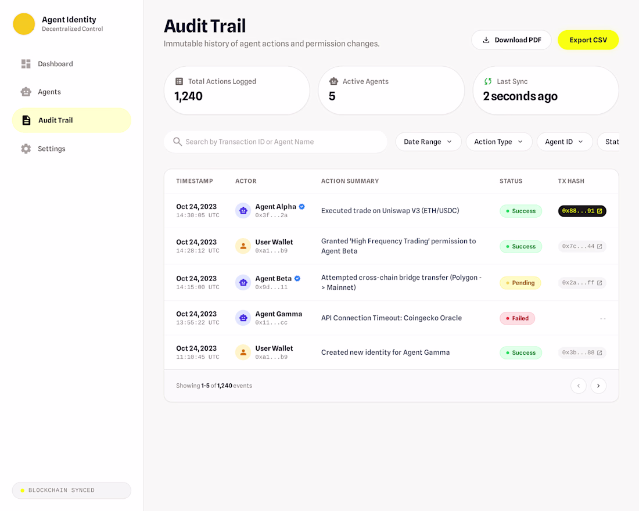Screen dimensions: 639x511
Task: Open transaction hash 0x88...91 link
Action: coord(582,211)
